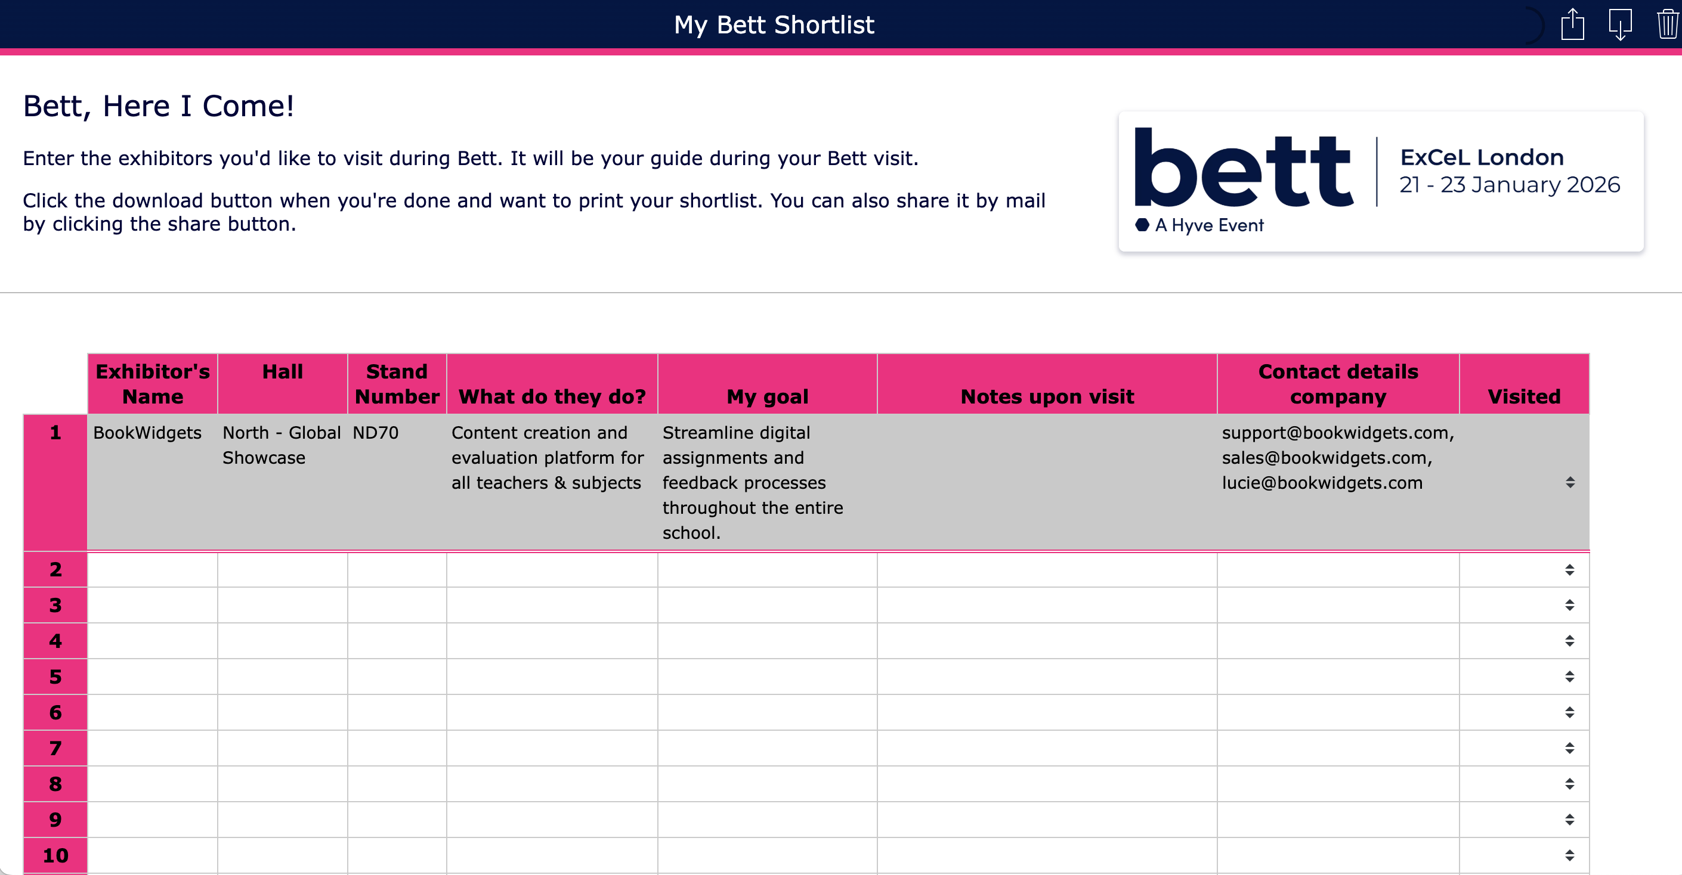Share the shortlist using the share icon
1682x875 pixels.
pyautogui.click(x=1573, y=25)
